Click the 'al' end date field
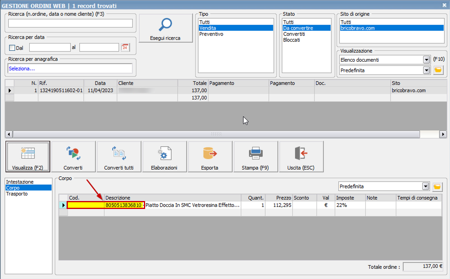The image size is (450, 279). click(99, 47)
